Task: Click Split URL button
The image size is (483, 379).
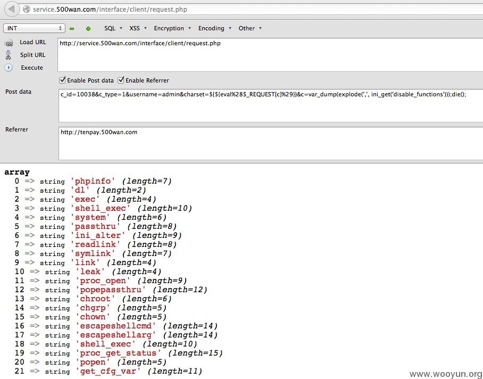Action: click(x=32, y=55)
